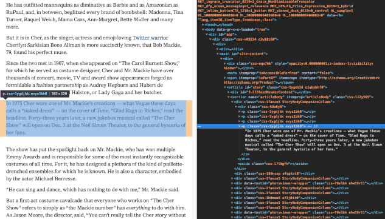Expand the div css-eqw76k hidden node
The width and height of the screenshot is (385, 219).
click(x=224, y=64)
